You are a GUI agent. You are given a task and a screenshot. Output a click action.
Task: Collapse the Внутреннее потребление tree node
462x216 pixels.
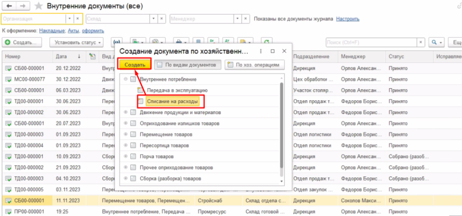tap(125, 79)
